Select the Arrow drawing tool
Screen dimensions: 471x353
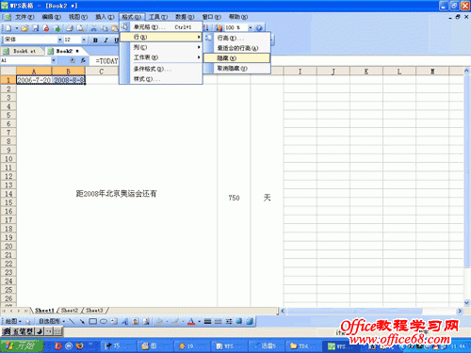click(x=82, y=321)
